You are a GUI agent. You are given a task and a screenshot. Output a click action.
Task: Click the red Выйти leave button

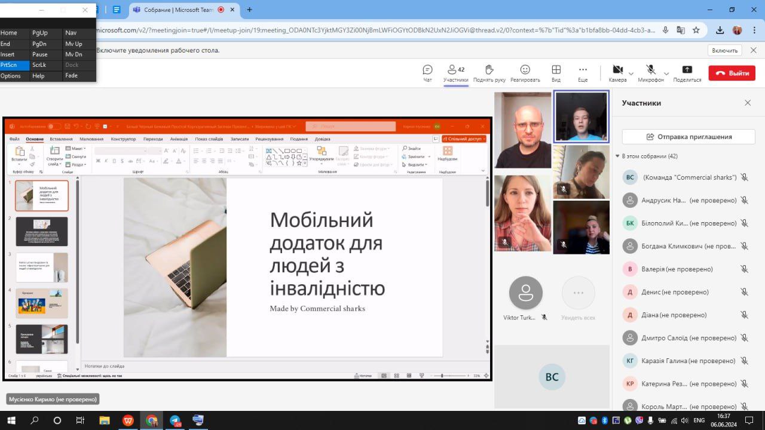pyautogui.click(x=732, y=73)
